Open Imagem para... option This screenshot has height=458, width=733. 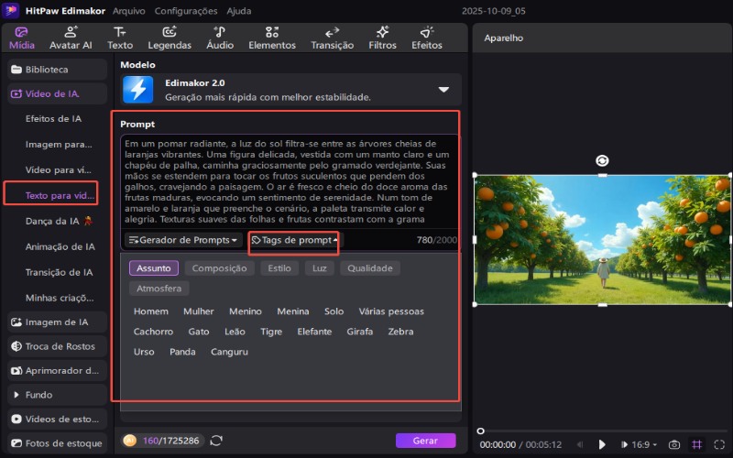tap(59, 145)
